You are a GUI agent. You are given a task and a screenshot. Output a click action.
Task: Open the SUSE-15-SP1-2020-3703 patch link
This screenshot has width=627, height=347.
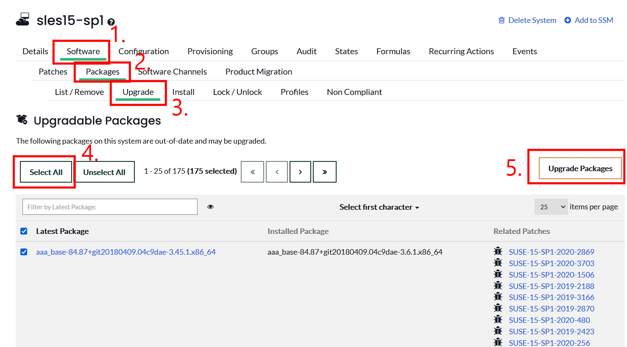click(552, 263)
